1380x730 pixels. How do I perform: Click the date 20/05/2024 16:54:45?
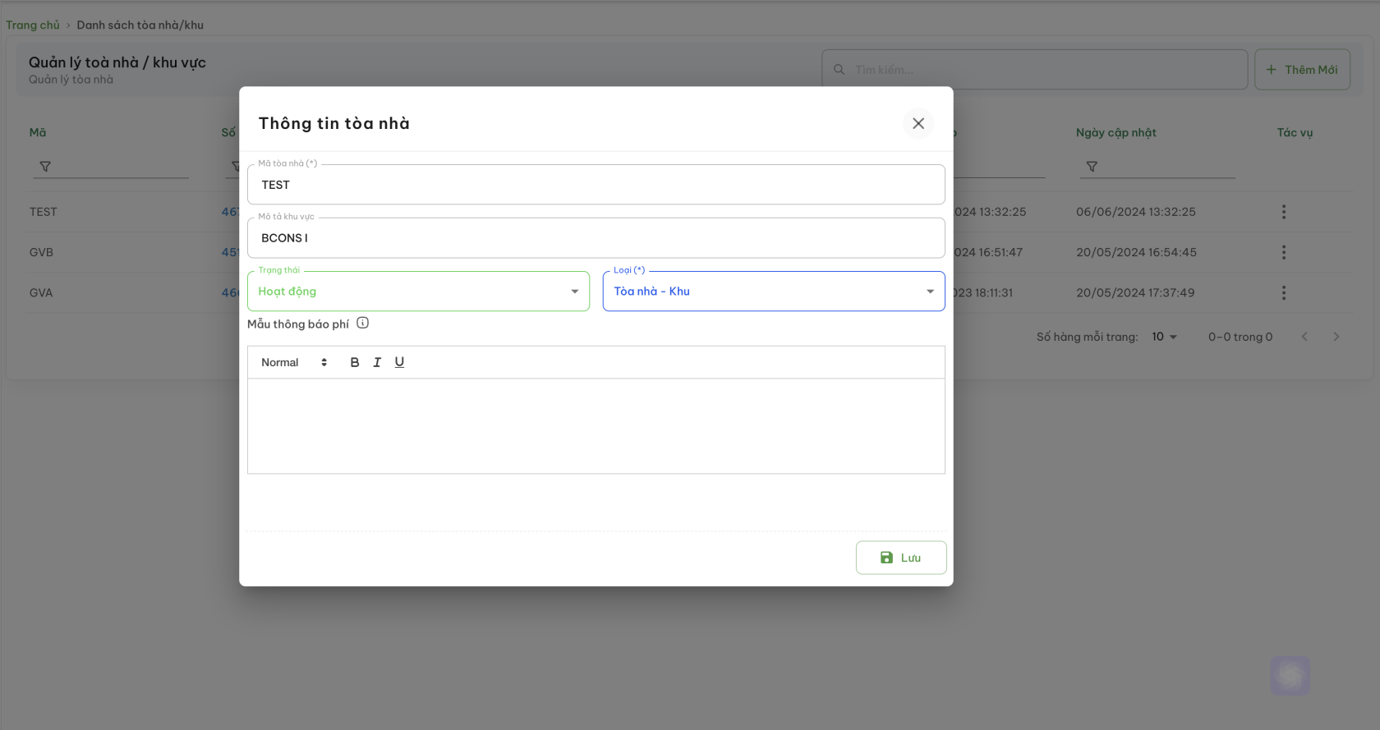tap(1136, 252)
